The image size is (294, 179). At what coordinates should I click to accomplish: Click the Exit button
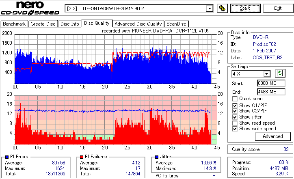point(278,8)
